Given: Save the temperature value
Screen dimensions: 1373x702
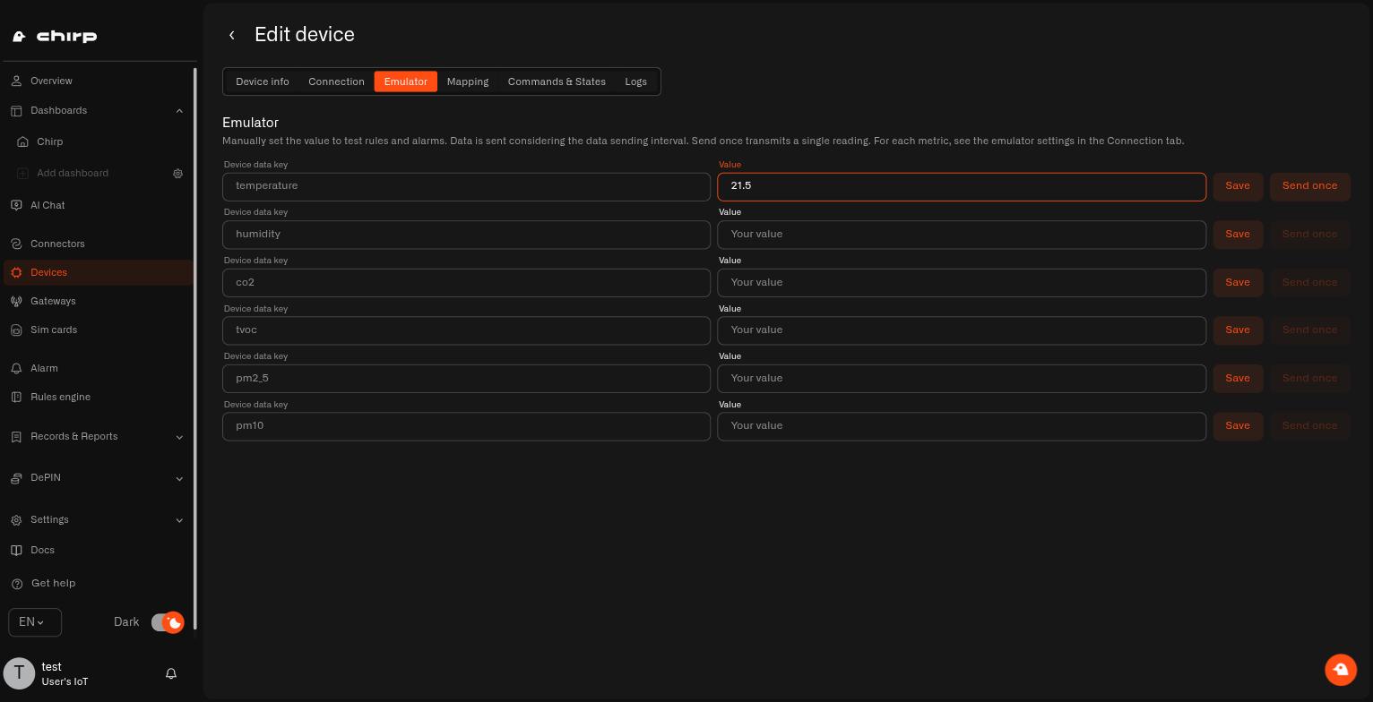Looking at the screenshot, I should (1238, 186).
